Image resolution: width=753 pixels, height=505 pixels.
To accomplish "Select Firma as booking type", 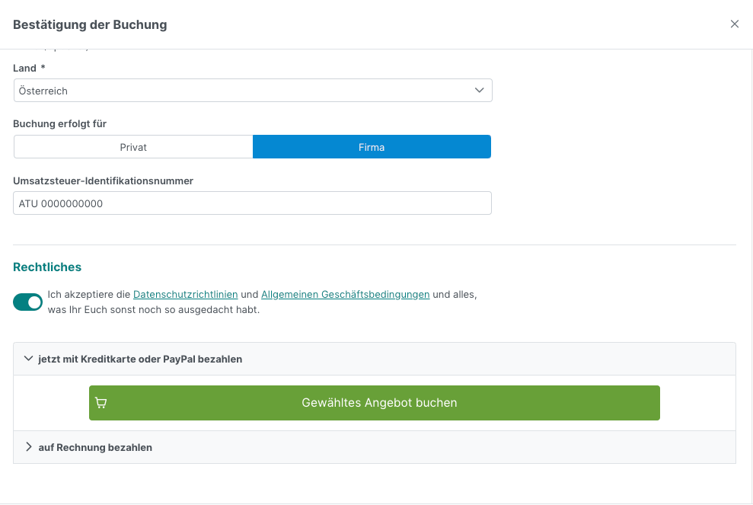I will pyautogui.click(x=372, y=146).
